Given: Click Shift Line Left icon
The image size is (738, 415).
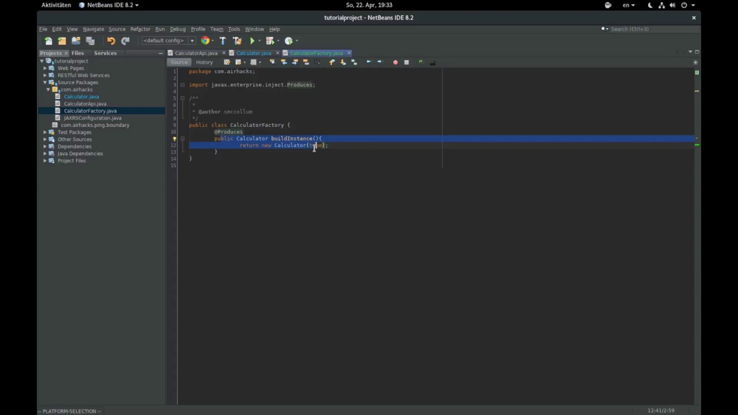Looking at the screenshot, I should [368, 62].
